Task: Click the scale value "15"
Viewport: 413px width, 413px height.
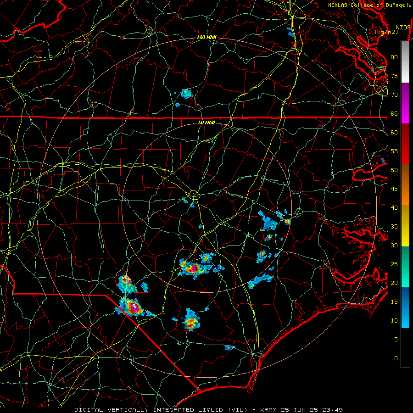Action: [394, 301]
